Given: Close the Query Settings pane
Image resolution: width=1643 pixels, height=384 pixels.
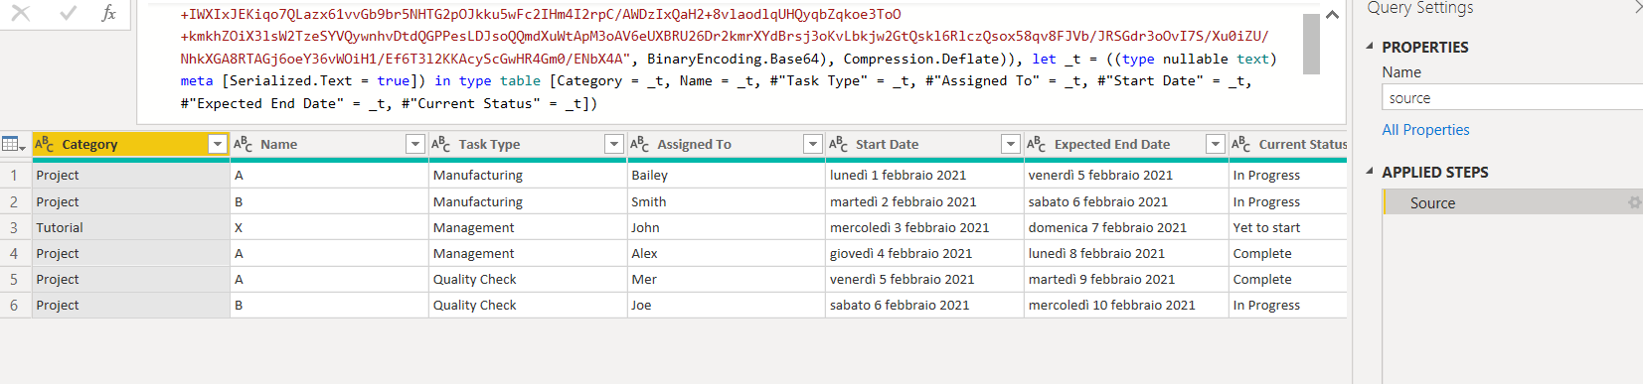Looking at the screenshot, I should tap(1638, 7).
